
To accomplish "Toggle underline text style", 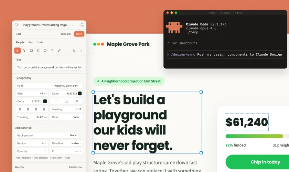I will 66,101.
